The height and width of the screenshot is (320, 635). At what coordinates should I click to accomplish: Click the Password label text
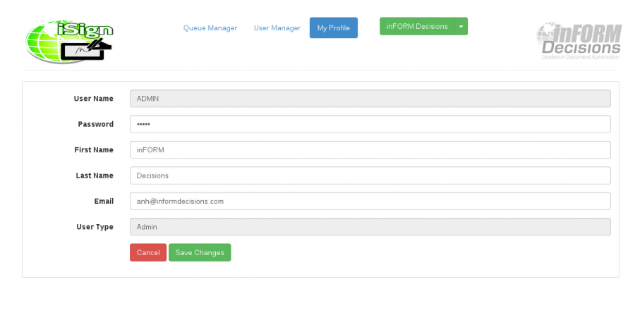95,124
